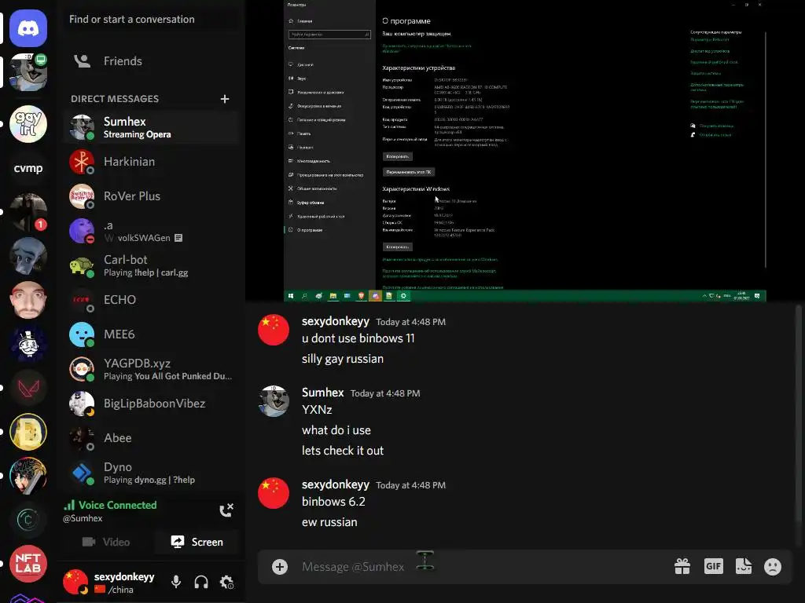
Task: Open the gay irl server icon
Action: click(28, 123)
